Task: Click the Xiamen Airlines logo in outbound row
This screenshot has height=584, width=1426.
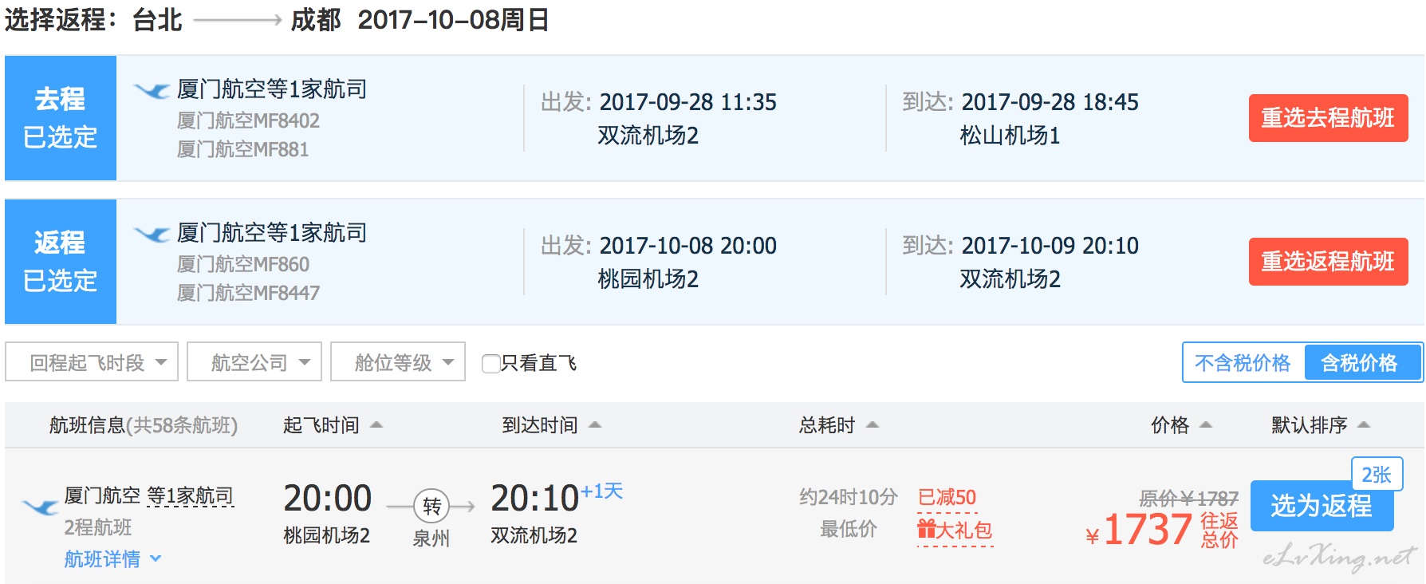Action: [x=152, y=90]
